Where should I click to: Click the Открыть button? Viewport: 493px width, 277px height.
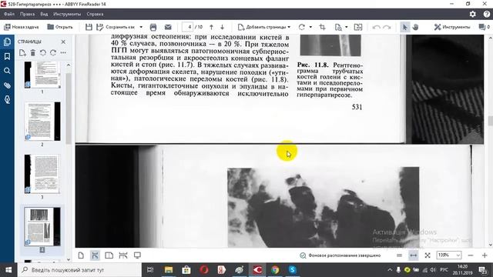60,27
